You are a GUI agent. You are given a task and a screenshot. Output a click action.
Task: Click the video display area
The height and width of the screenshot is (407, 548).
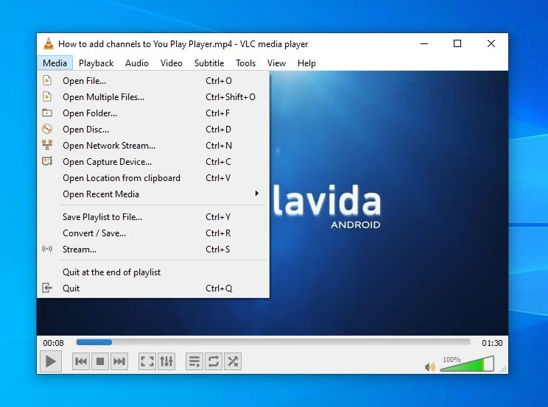(x=389, y=202)
